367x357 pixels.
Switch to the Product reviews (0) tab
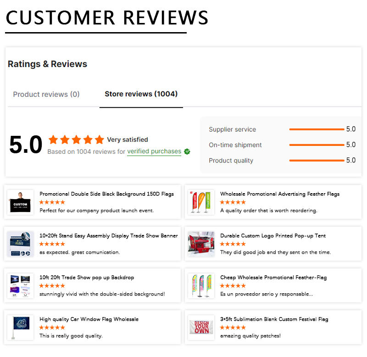(46, 95)
